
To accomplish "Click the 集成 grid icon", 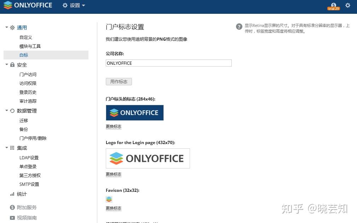I will pos(12,148).
